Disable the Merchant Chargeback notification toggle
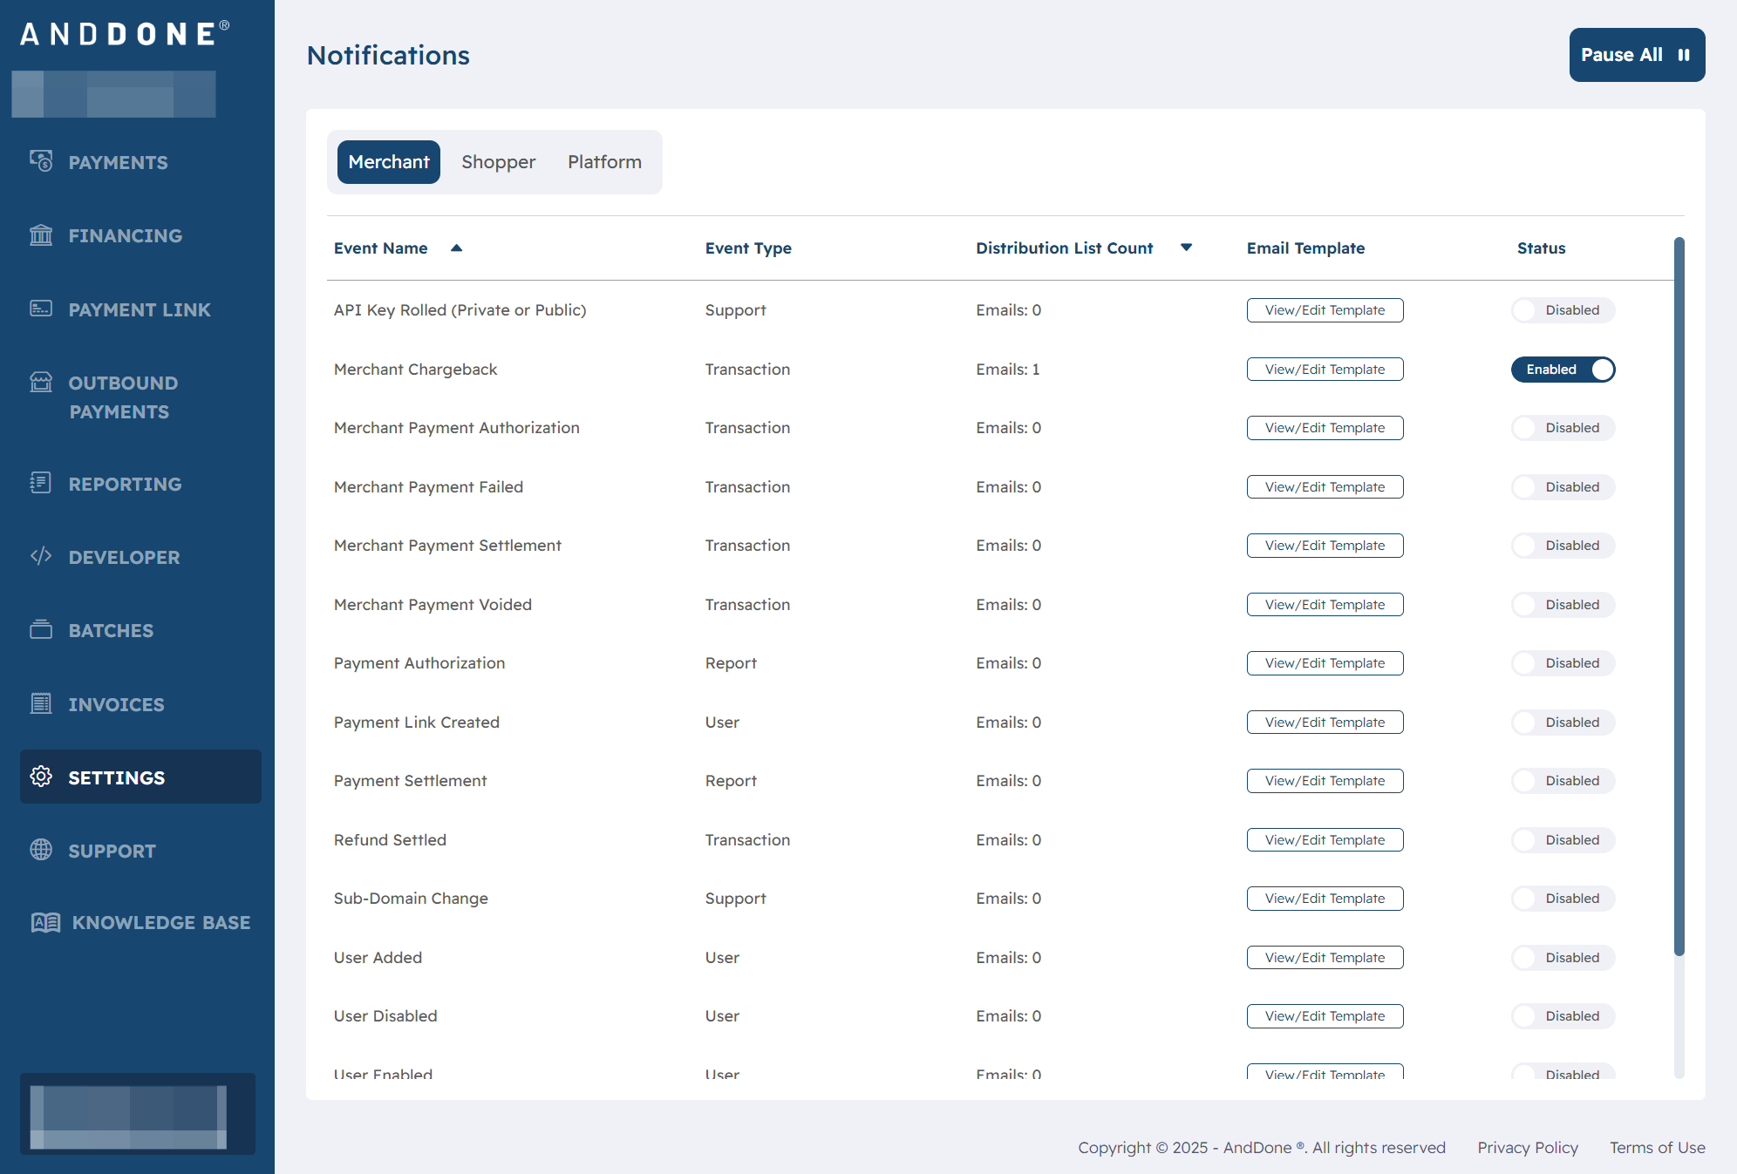This screenshot has height=1174, width=1737. 1563,370
